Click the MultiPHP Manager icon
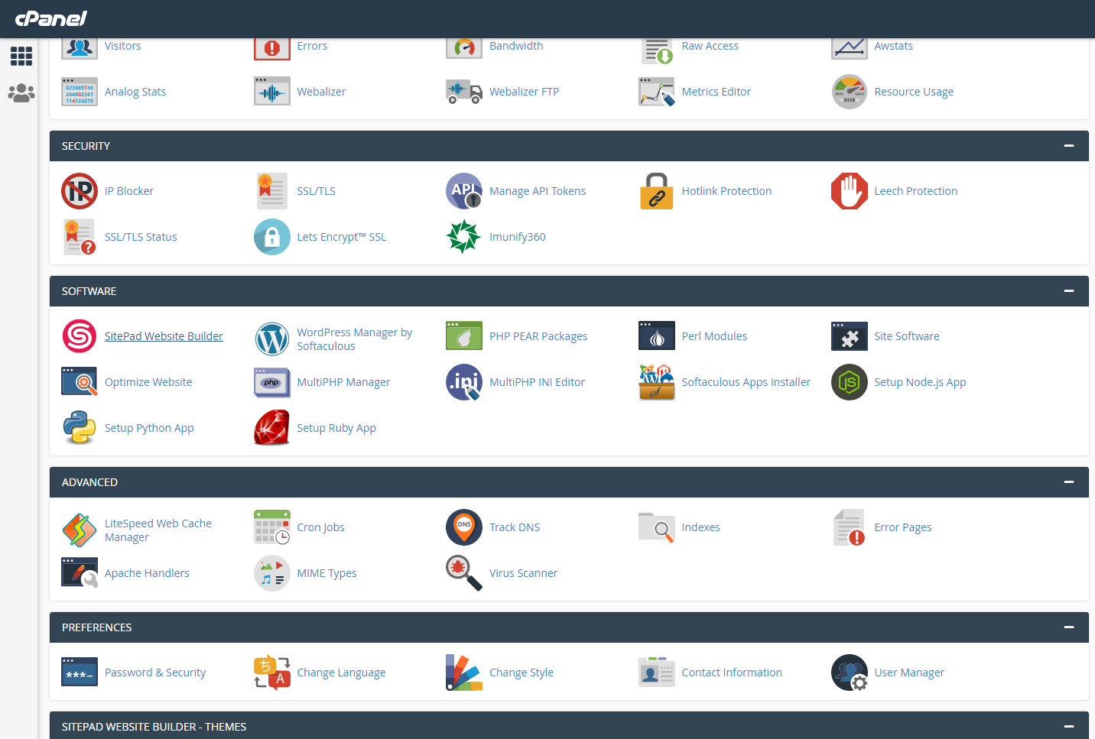The height and width of the screenshot is (739, 1095). (x=272, y=382)
